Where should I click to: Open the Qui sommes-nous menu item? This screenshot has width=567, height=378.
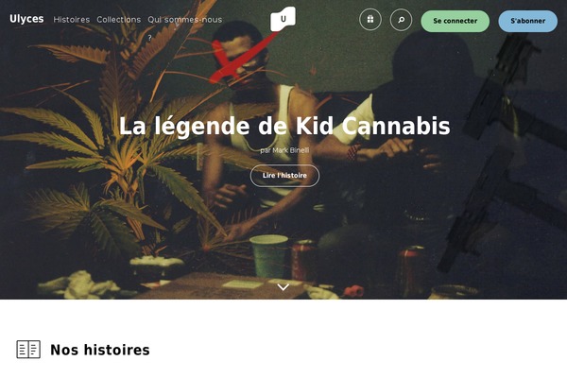(x=185, y=20)
